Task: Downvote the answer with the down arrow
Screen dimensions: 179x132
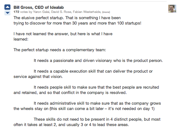Action: pos(8,13)
